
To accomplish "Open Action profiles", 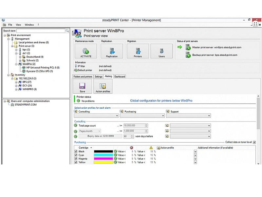I will tap(103, 86).
